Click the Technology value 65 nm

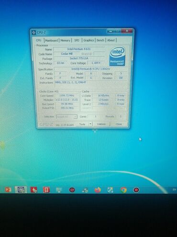pyautogui.click(x=60, y=63)
